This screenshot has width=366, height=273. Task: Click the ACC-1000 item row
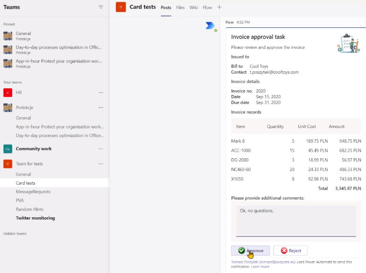click(x=296, y=150)
